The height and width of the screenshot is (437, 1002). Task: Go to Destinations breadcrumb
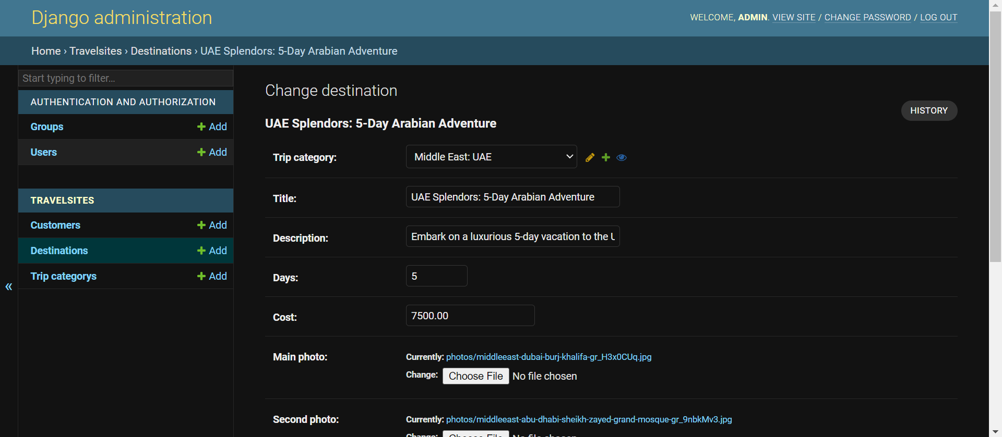pos(161,51)
